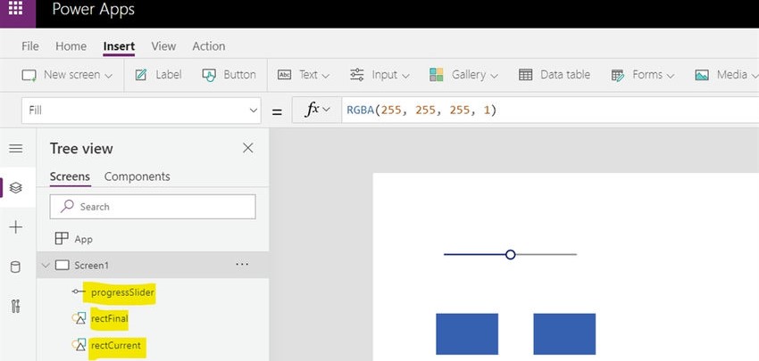Click the Text control icon
This screenshot has width=759, height=361.
pyautogui.click(x=284, y=75)
